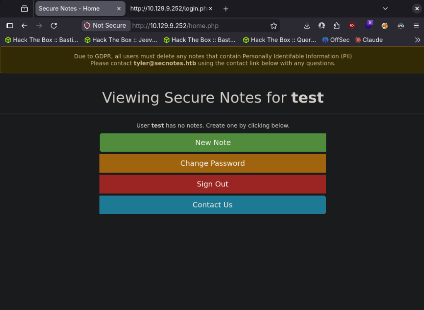Screen dimensions: 424x310
Task: Go back to the previous page
Action: point(24,26)
